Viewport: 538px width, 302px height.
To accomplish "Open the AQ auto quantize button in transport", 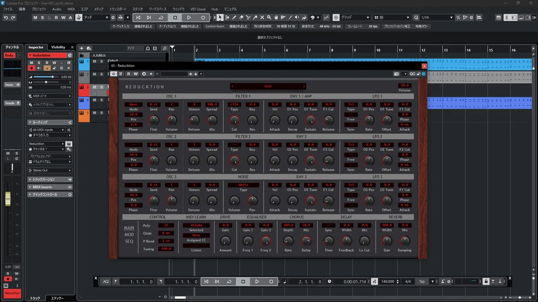I will click(x=106, y=281).
